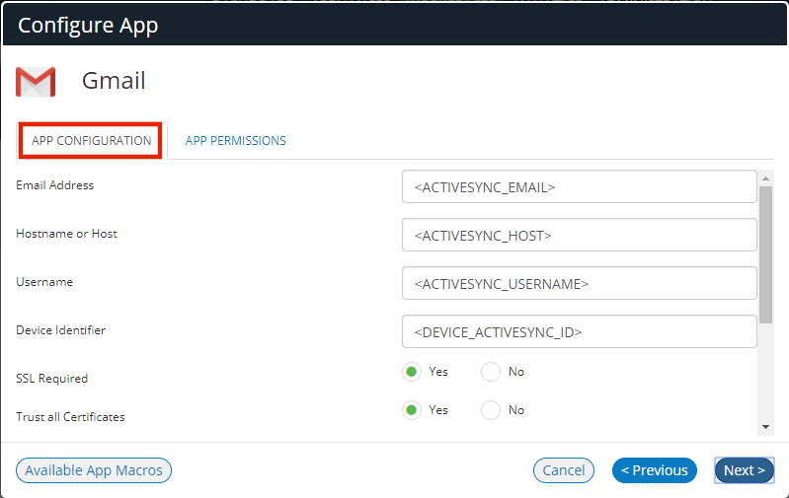Click the Gmail app title text

click(114, 81)
